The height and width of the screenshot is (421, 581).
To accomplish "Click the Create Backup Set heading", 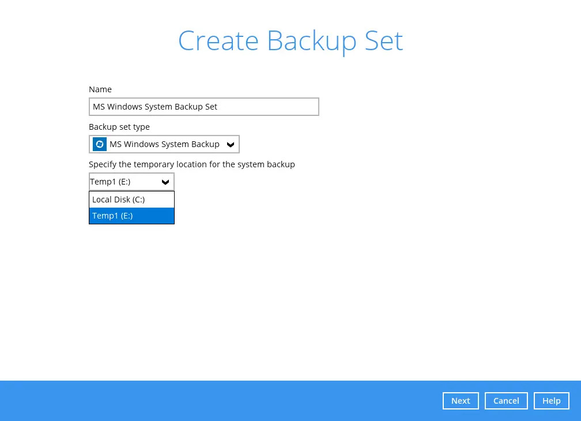I will point(290,41).
